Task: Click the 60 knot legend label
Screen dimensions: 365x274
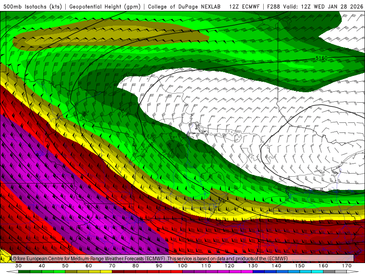Action: 89,266
